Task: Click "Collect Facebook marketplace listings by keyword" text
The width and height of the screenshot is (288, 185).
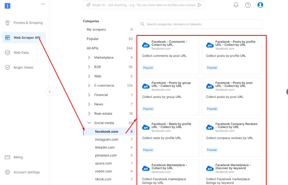Action: click(x=228, y=181)
